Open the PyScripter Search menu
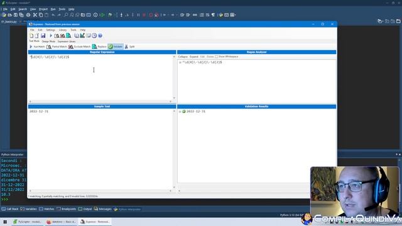Image resolution: width=402 pixels, height=226 pixels. pyautogui.click(x=23, y=9)
